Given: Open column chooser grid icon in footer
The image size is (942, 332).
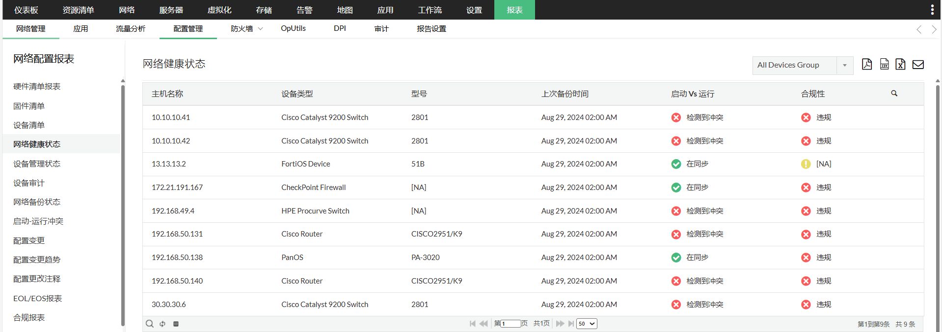Looking at the screenshot, I should (x=176, y=324).
